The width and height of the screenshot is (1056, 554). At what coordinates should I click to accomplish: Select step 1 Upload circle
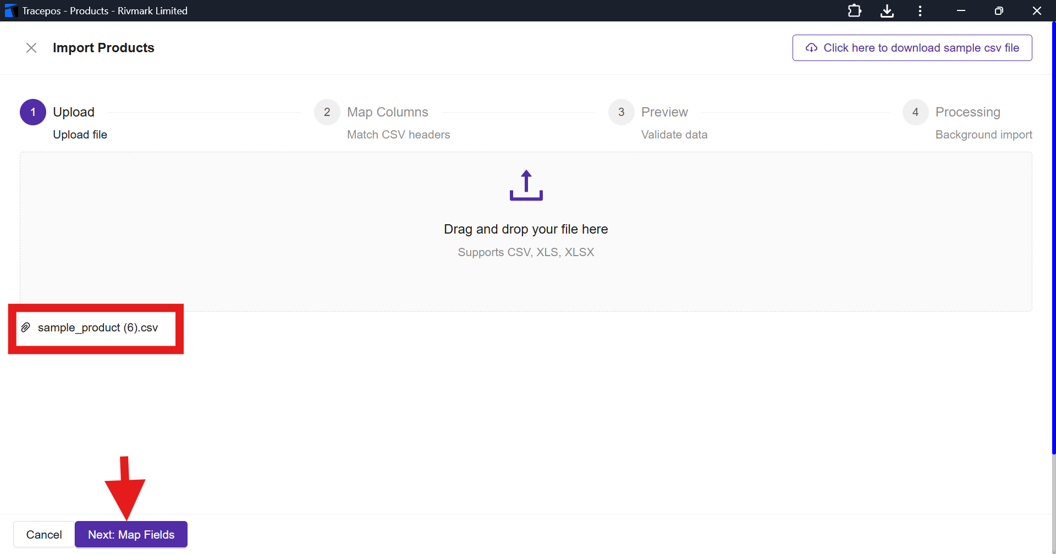point(33,112)
